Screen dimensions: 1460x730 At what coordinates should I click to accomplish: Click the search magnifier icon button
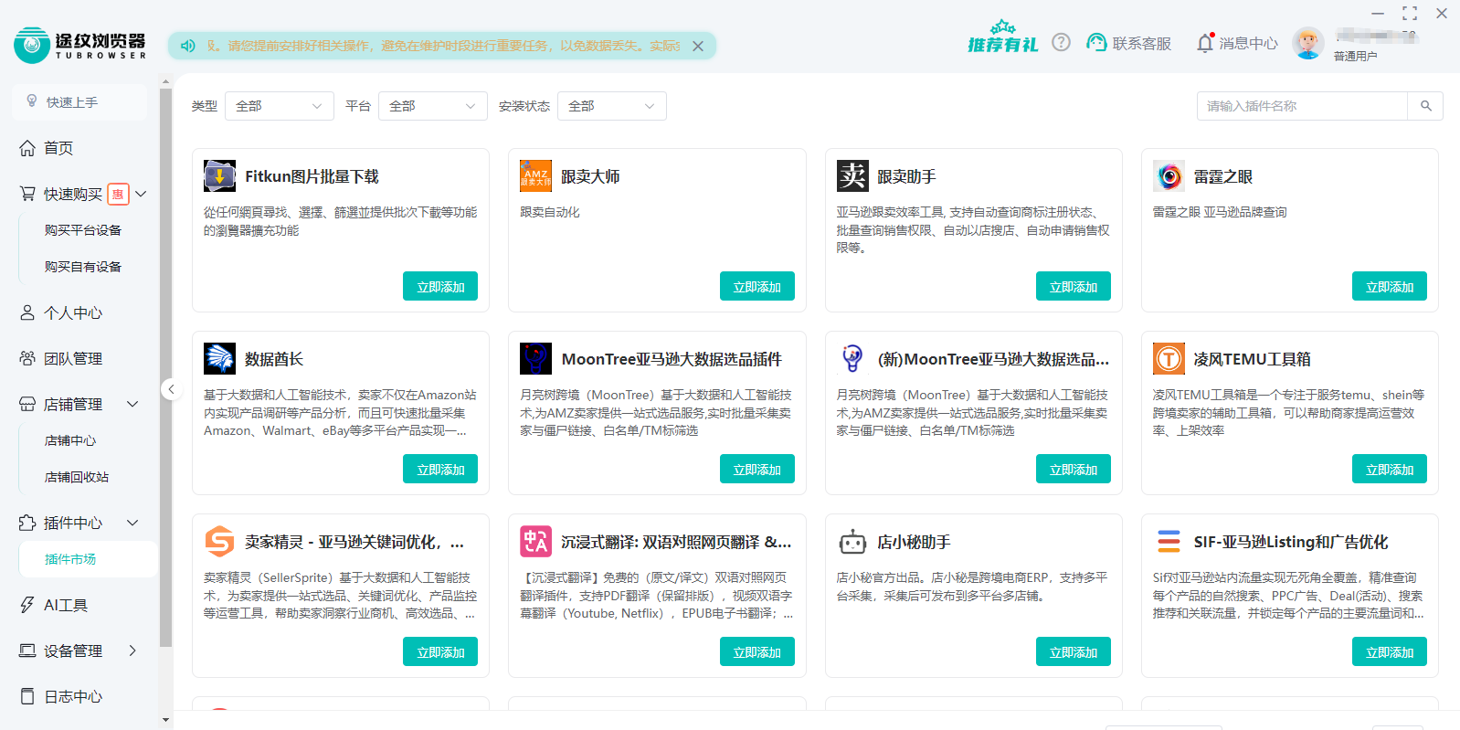(x=1425, y=106)
